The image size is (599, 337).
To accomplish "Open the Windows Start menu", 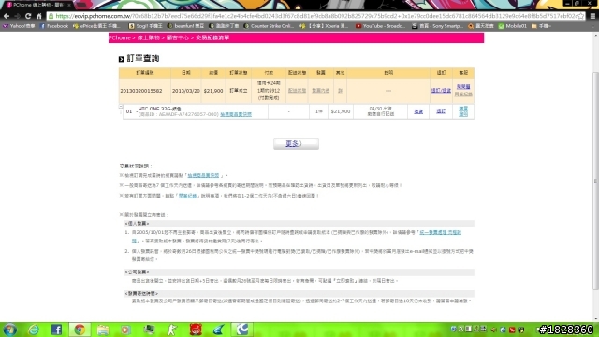I will pyautogui.click(x=10, y=330).
